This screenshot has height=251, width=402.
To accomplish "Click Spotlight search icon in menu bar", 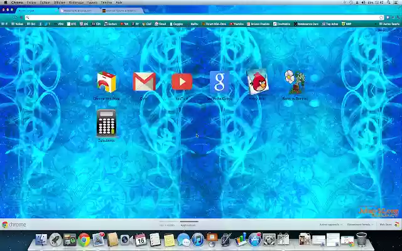I will click(389, 3).
